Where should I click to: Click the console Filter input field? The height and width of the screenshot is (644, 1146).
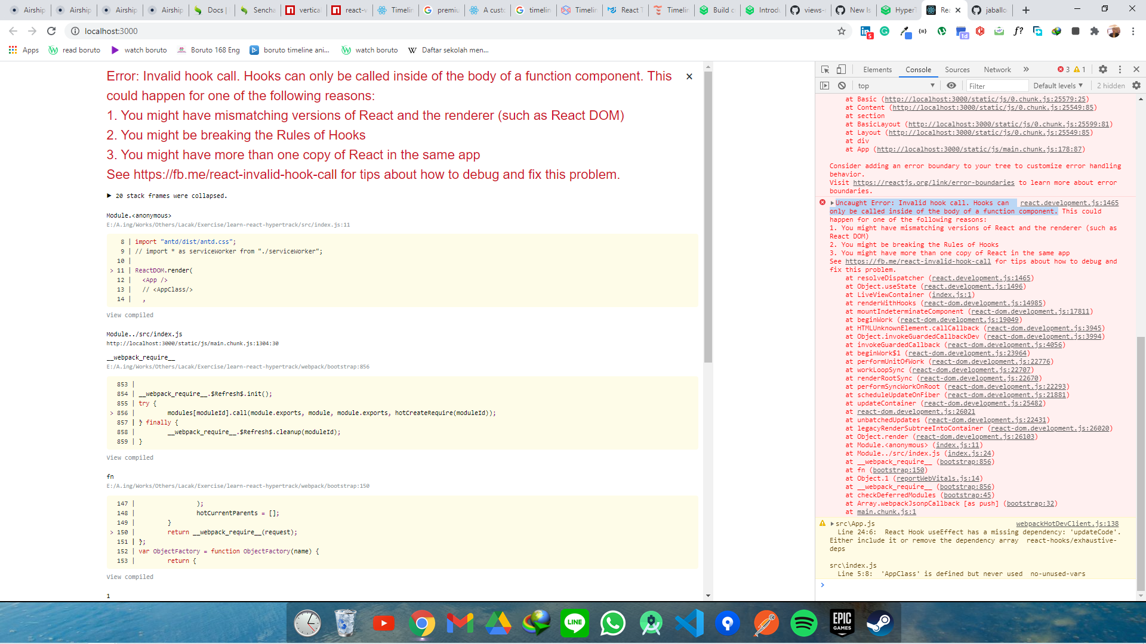[x=996, y=86]
